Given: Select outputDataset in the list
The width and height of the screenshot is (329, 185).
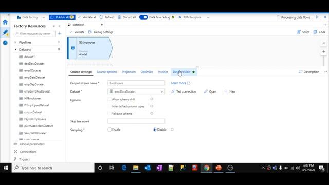Looking at the screenshot, I should [x=33, y=112].
